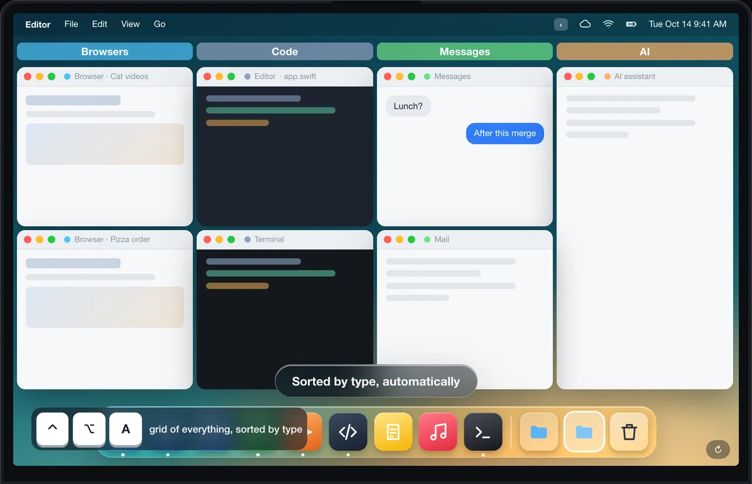This screenshot has width=752, height=484.
Task: Select the AI group header
Action: pos(644,52)
